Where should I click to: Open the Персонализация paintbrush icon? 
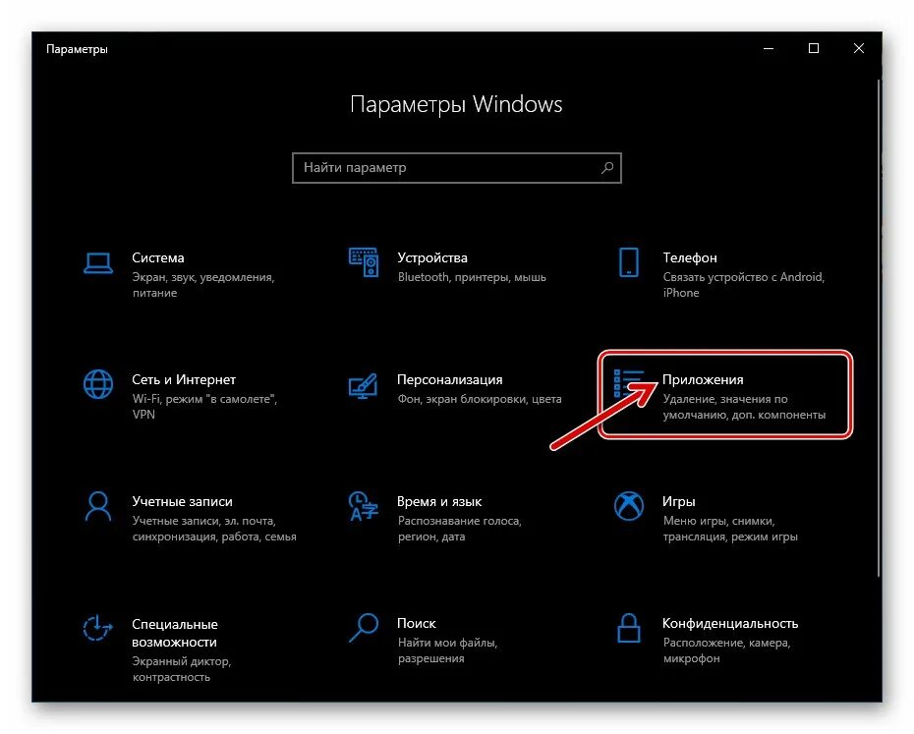364,385
